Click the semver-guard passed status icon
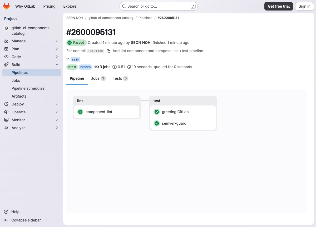Image resolution: width=316 pixels, height=227 pixels. point(157,123)
